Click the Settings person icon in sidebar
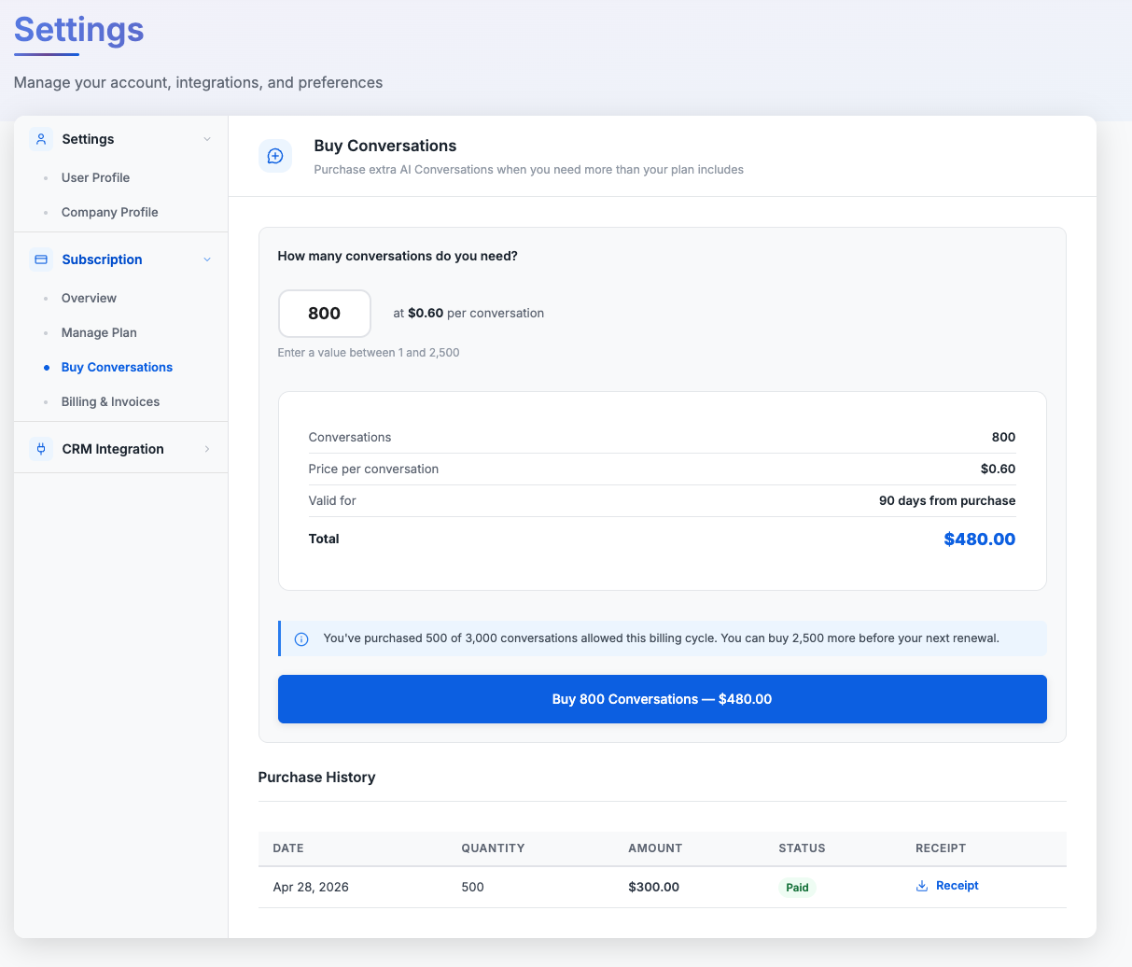Viewport: 1132px width, 967px height. [x=41, y=139]
